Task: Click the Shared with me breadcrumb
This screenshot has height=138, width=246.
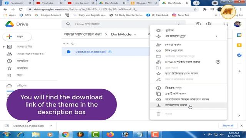Action: click(x=83, y=34)
